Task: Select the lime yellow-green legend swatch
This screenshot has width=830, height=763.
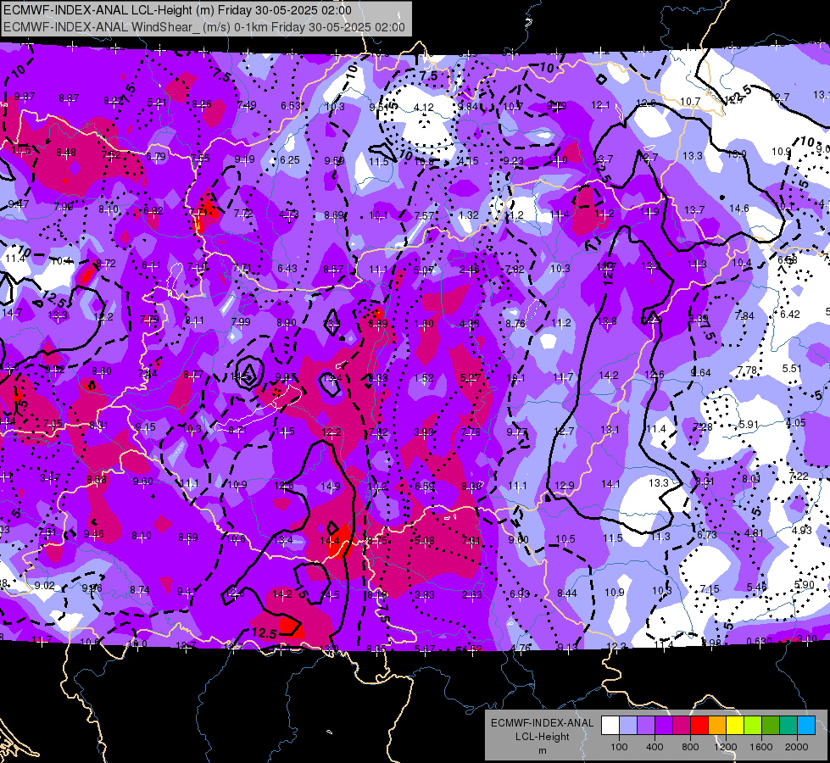Action: point(753,725)
